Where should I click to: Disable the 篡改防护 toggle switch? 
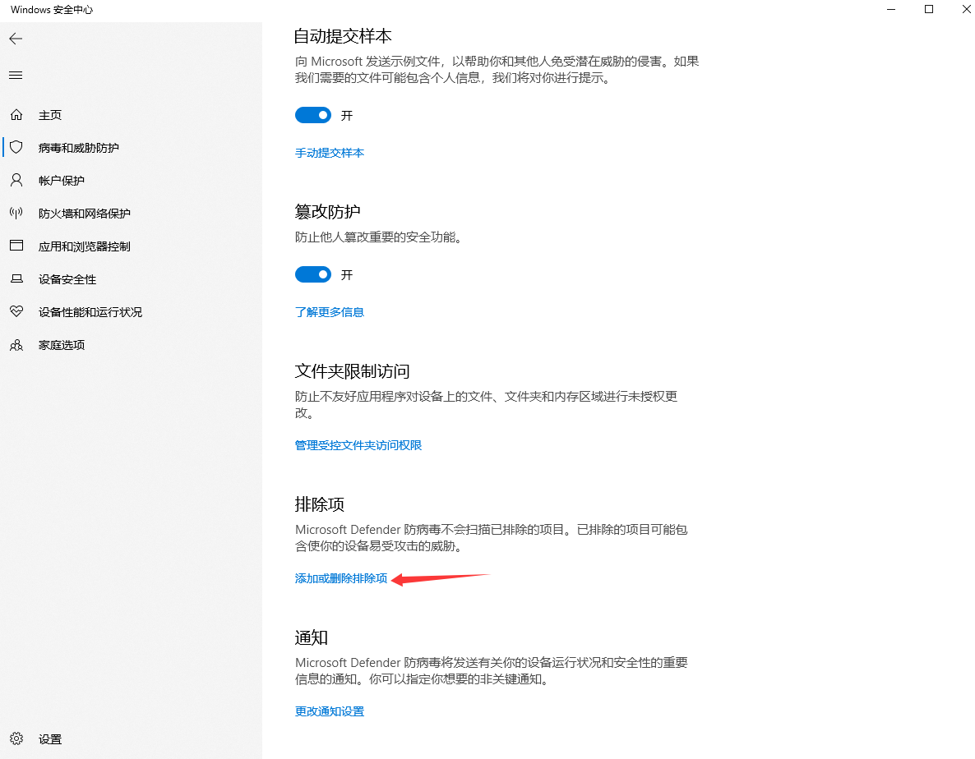(x=313, y=274)
